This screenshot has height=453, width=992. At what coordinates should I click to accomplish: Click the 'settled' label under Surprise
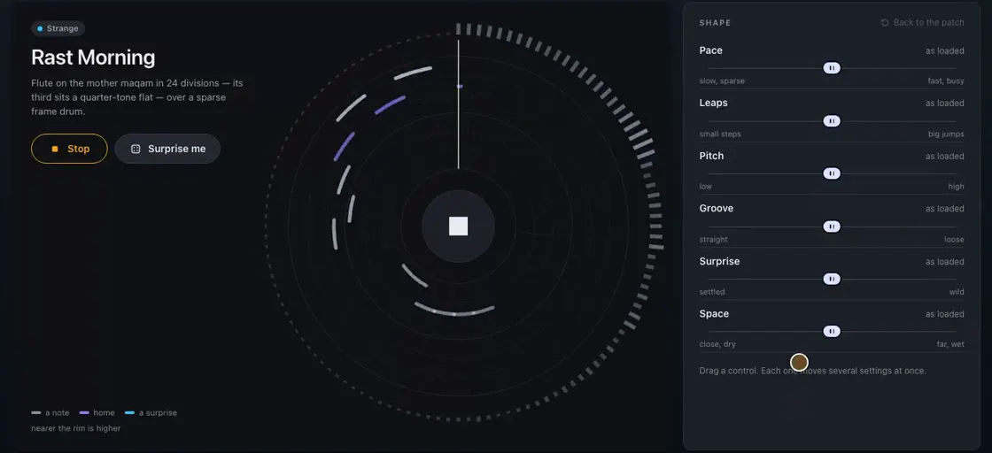712,292
